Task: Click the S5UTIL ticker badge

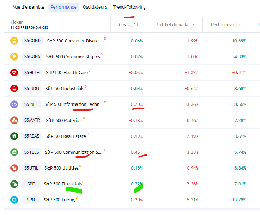Action: tap(31, 168)
